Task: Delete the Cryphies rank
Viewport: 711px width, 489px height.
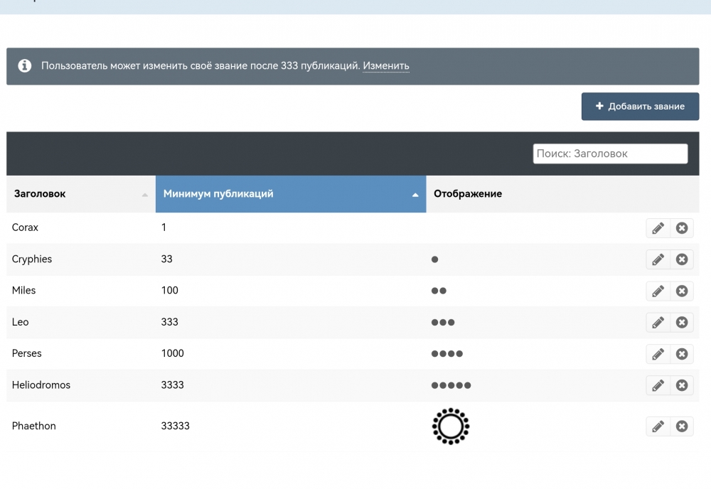Action: (x=682, y=259)
